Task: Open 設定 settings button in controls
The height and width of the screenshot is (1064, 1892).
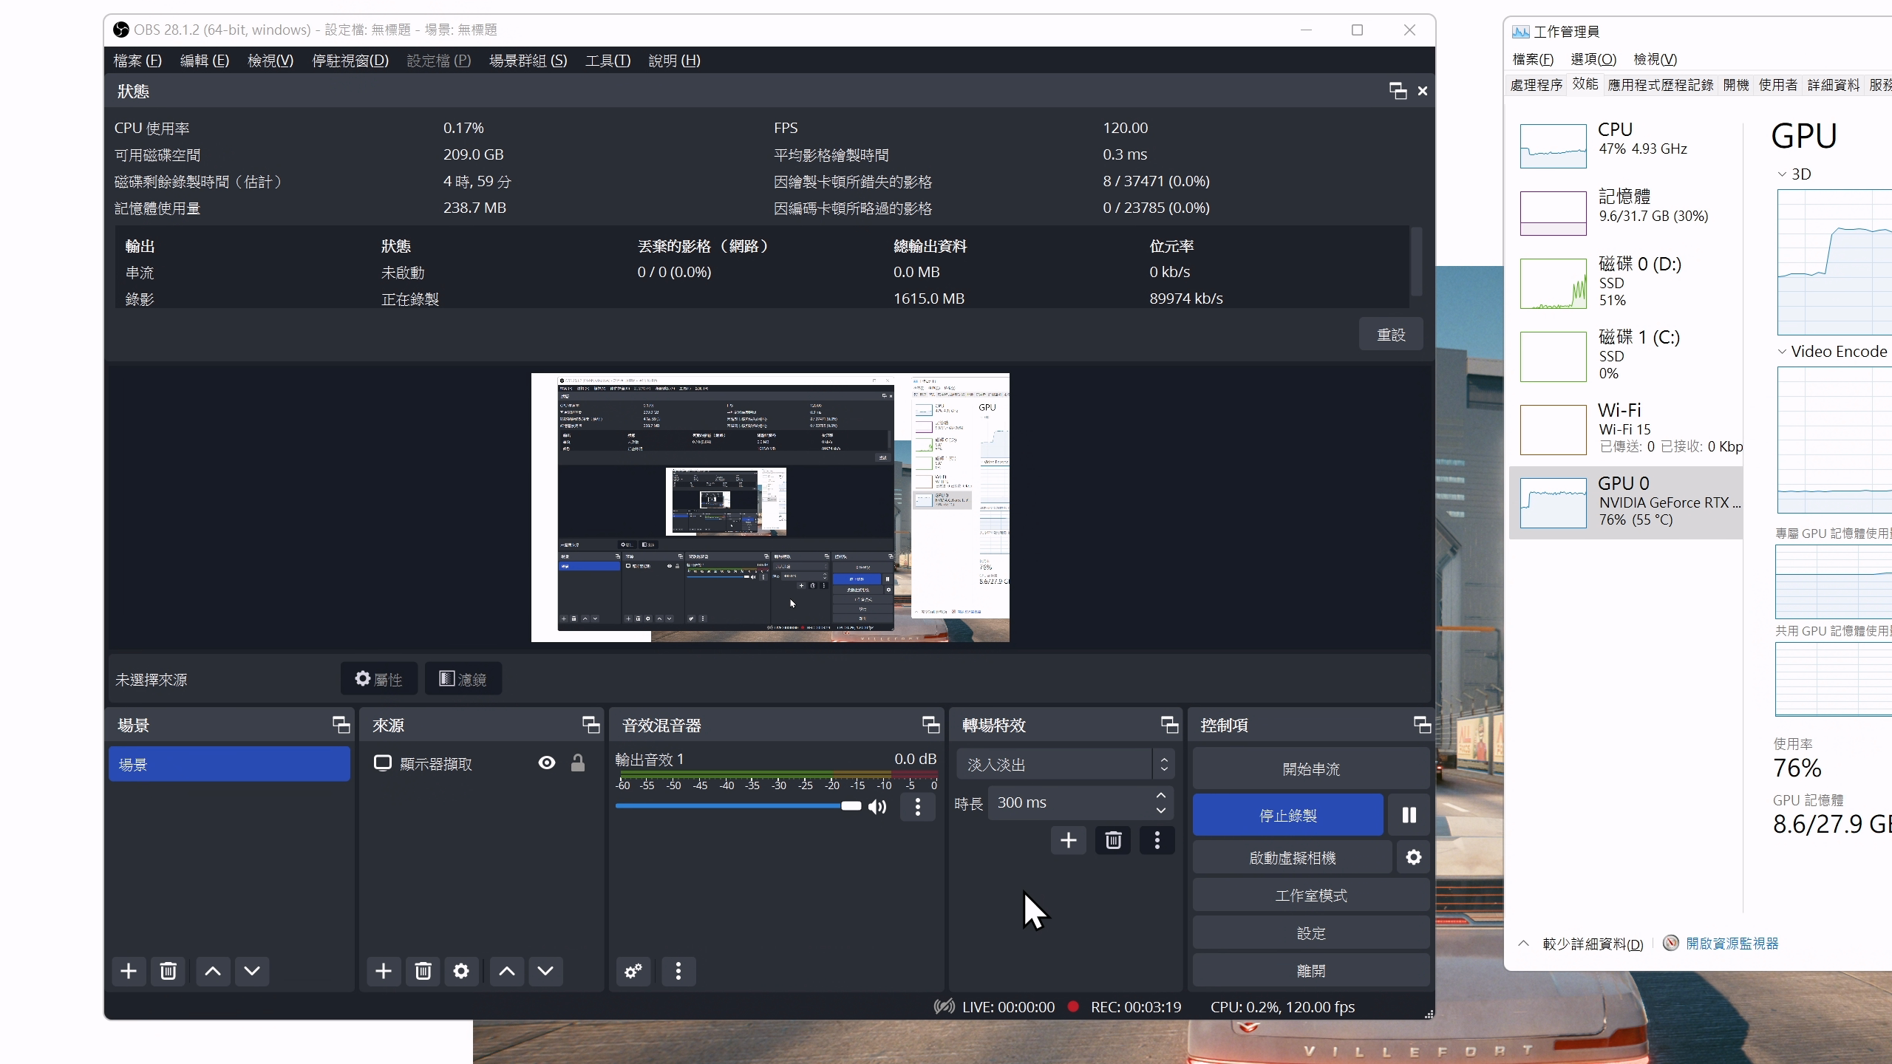Action: (1310, 933)
